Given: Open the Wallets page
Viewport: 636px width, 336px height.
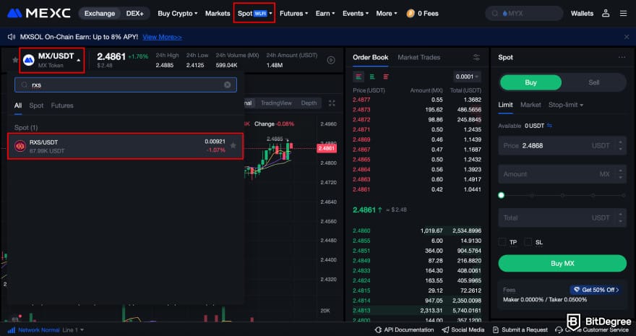Looking at the screenshot, I should 582,14.
